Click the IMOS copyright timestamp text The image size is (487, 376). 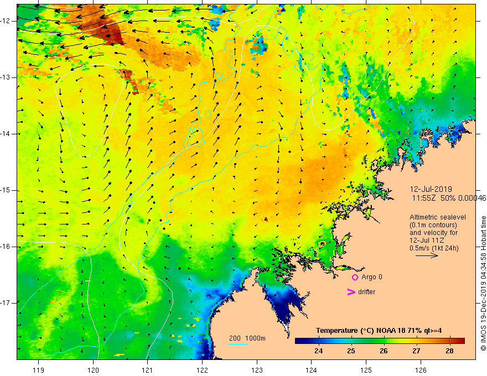point(483,284)
